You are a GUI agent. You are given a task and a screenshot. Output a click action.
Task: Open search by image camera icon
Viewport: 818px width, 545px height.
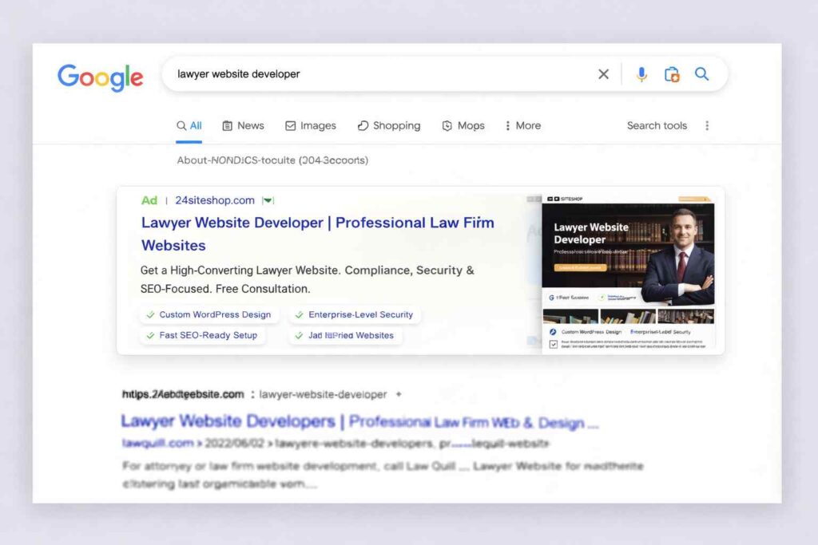click(672, 74)
